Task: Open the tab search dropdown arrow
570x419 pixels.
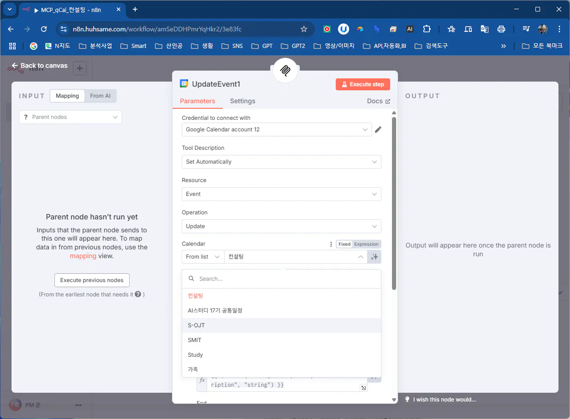Action: (9, 9)
